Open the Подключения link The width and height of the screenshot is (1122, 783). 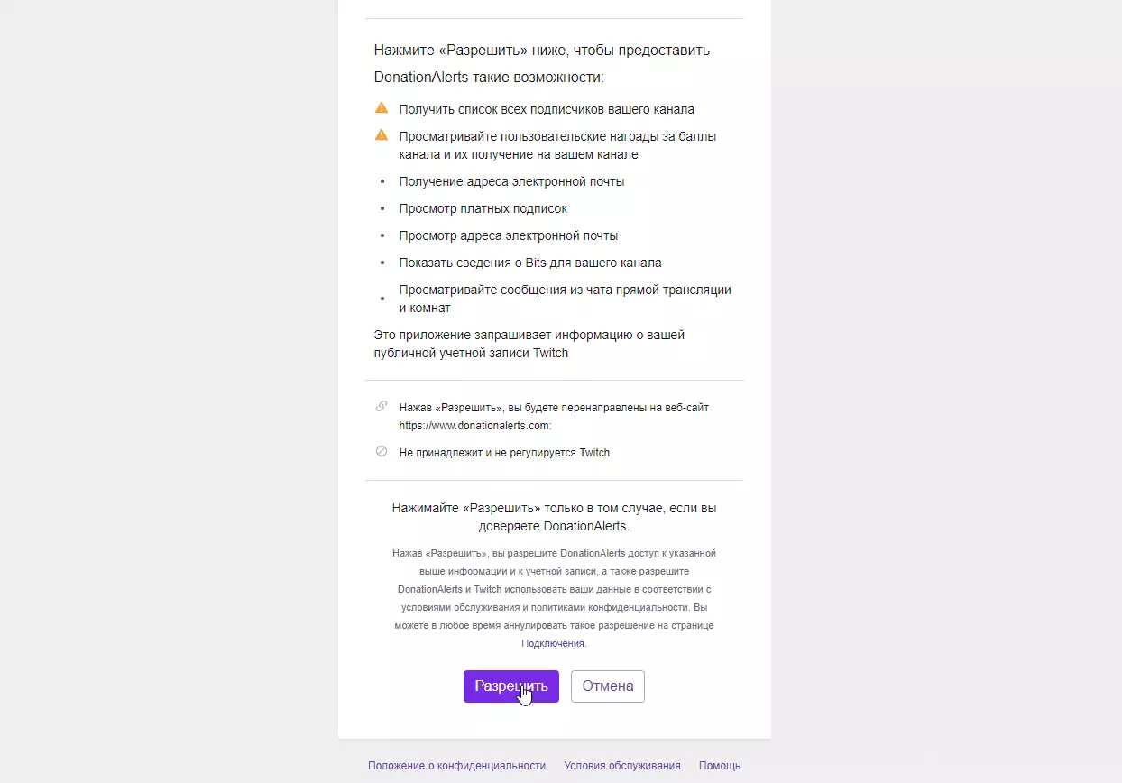pos(553,644)
